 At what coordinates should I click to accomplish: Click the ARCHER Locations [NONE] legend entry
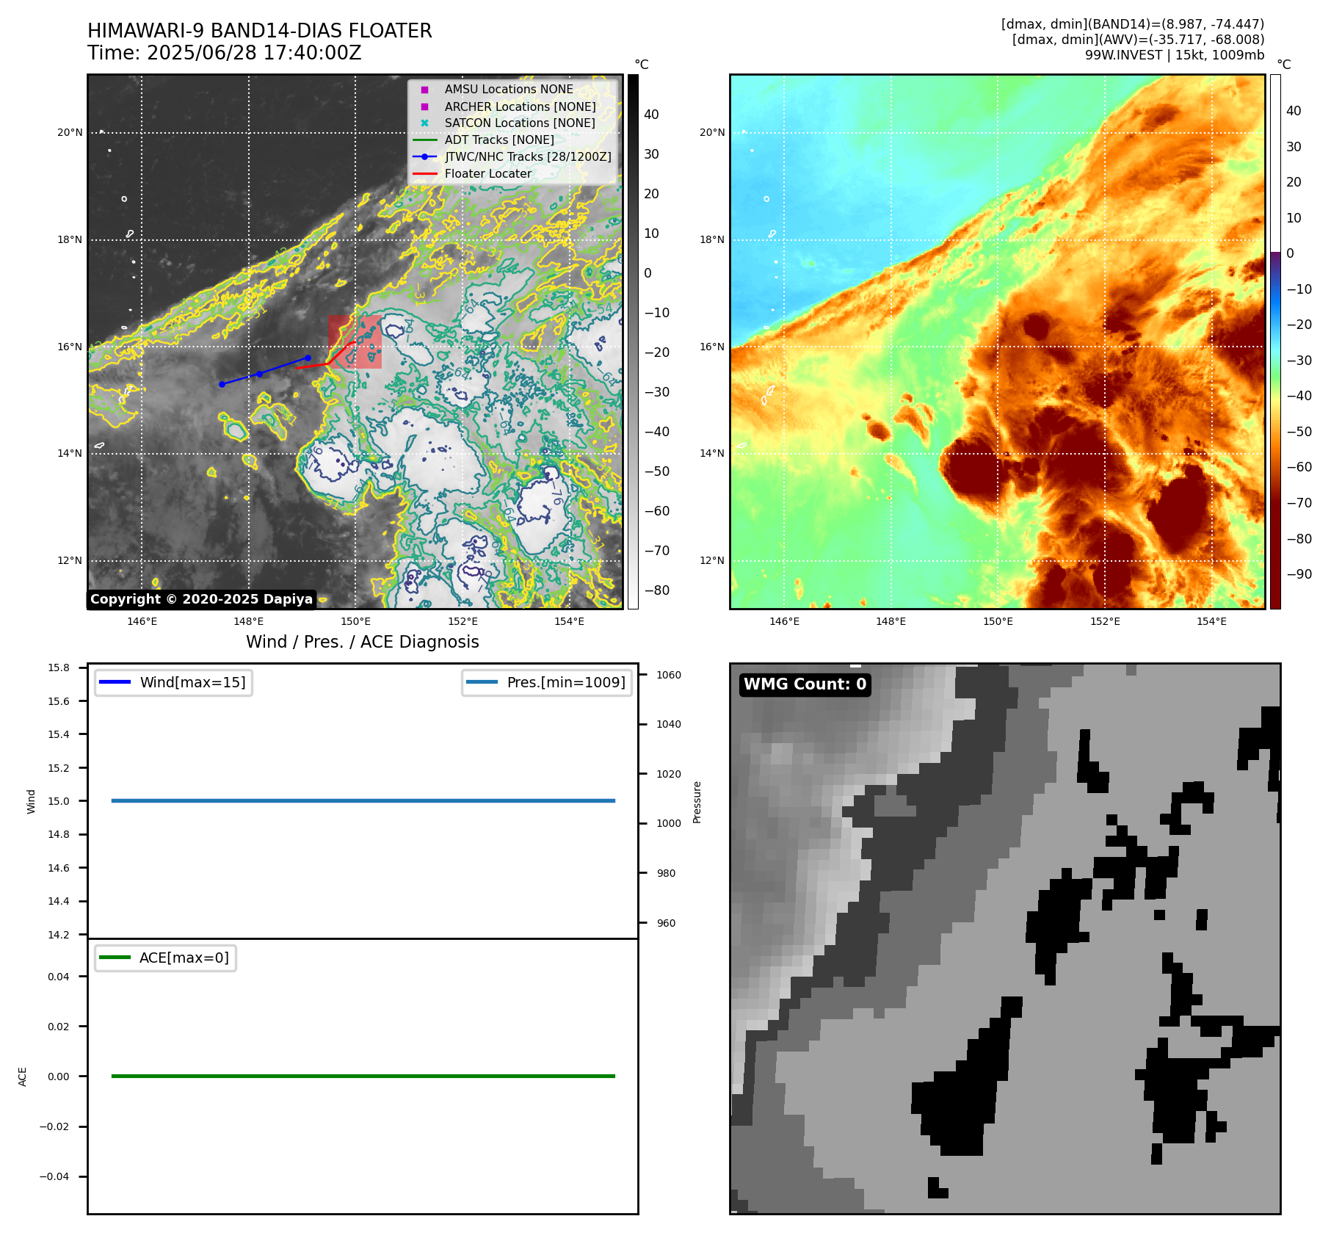[520, 106]
